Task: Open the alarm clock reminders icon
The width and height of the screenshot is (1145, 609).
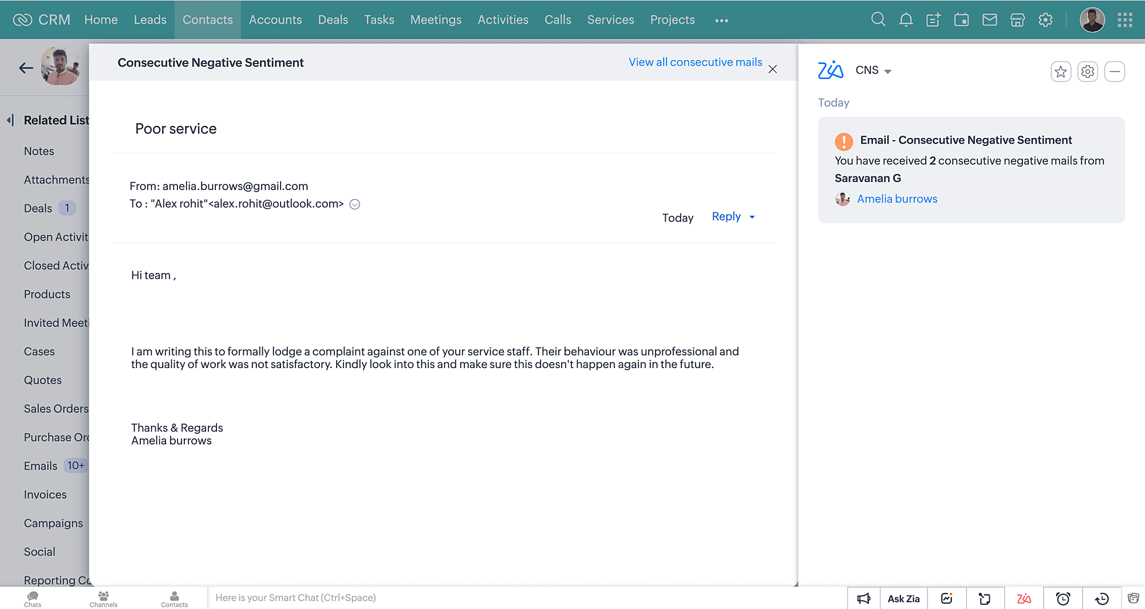Action: (1063, 599)
